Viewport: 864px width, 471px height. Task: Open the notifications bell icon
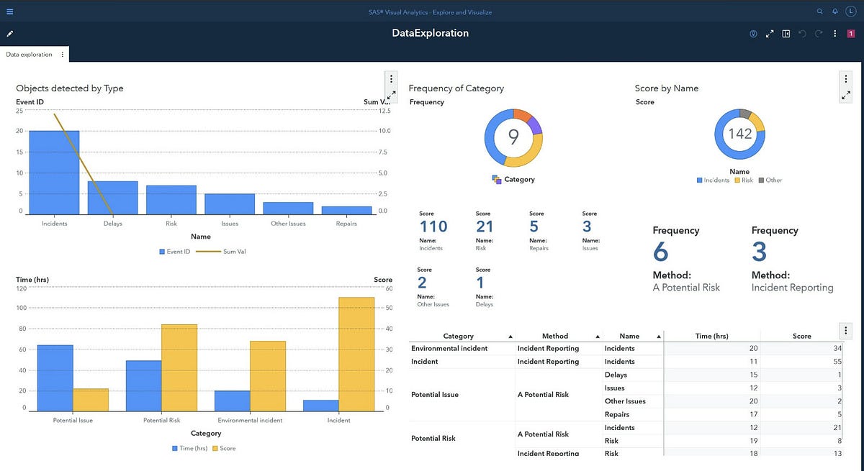pos(835,12)
